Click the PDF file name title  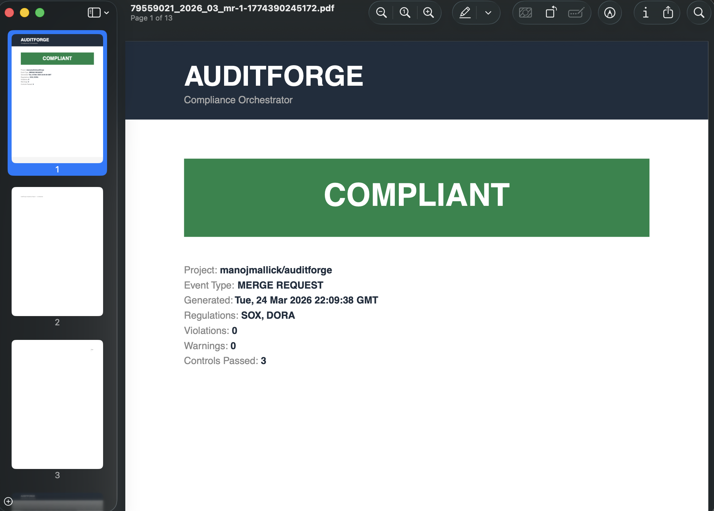(x=232, y=8)
